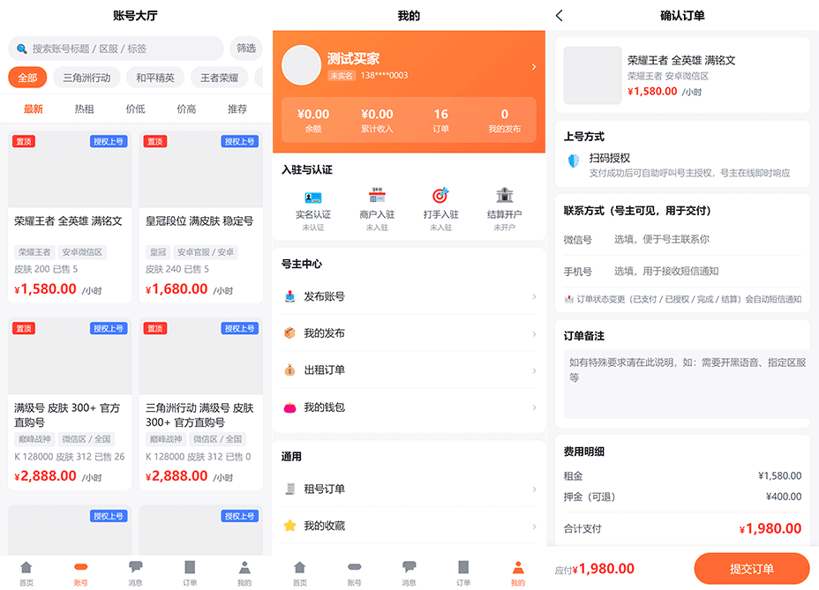This screenshot has width=819, height=590.
Task: Select the 扫码授权 login method option
Action: click(683, 165)
